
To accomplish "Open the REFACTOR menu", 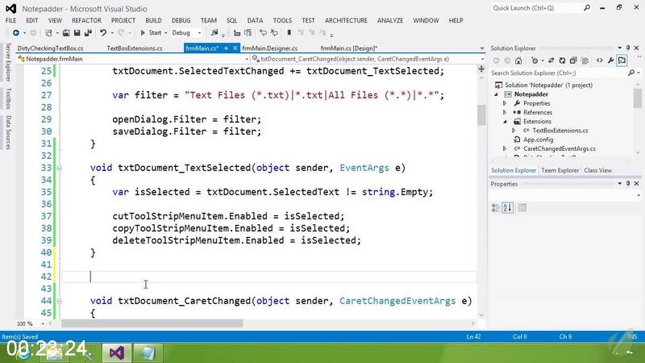I will point(86,20).
